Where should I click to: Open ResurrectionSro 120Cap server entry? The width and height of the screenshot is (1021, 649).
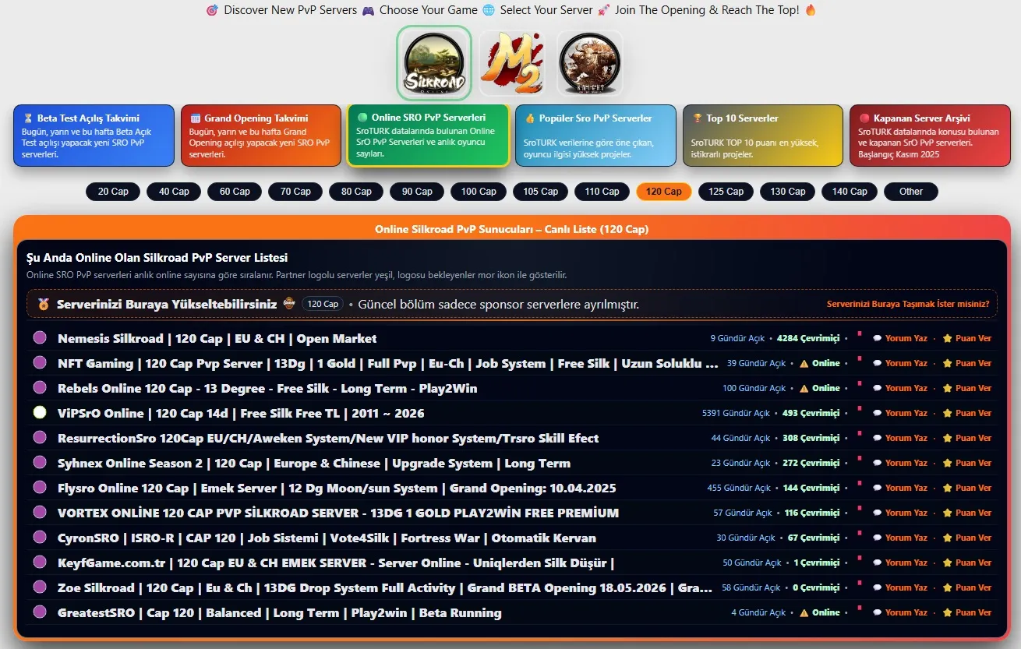328,438
